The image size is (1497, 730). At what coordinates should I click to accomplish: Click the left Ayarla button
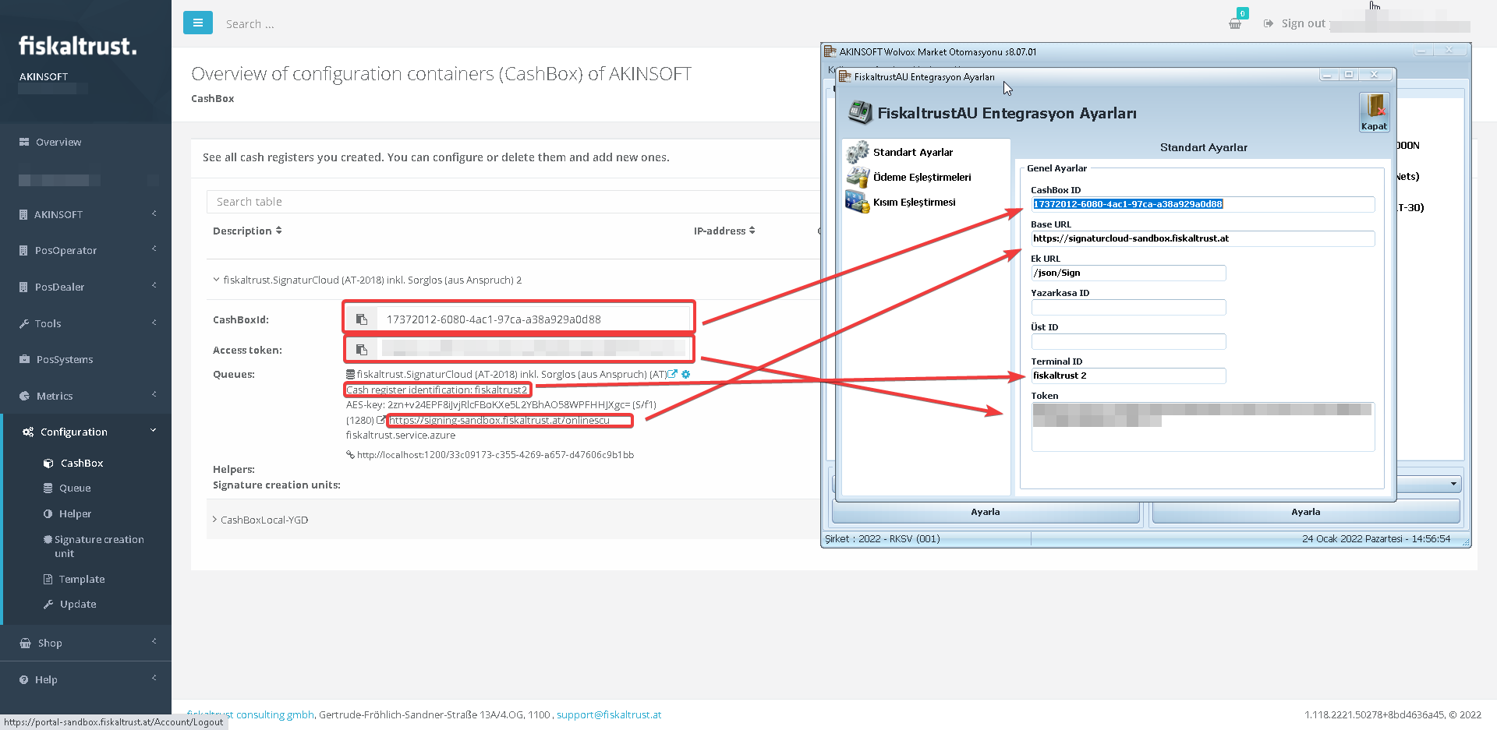[x=986, y=512]
